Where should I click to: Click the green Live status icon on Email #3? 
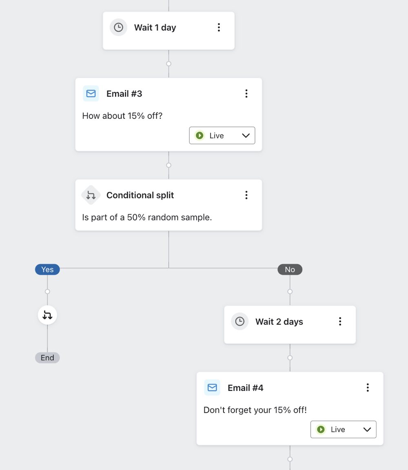coord(200,135)
